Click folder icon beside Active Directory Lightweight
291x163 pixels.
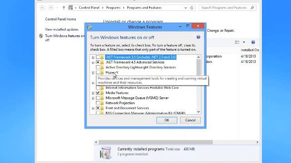(102, 67)
